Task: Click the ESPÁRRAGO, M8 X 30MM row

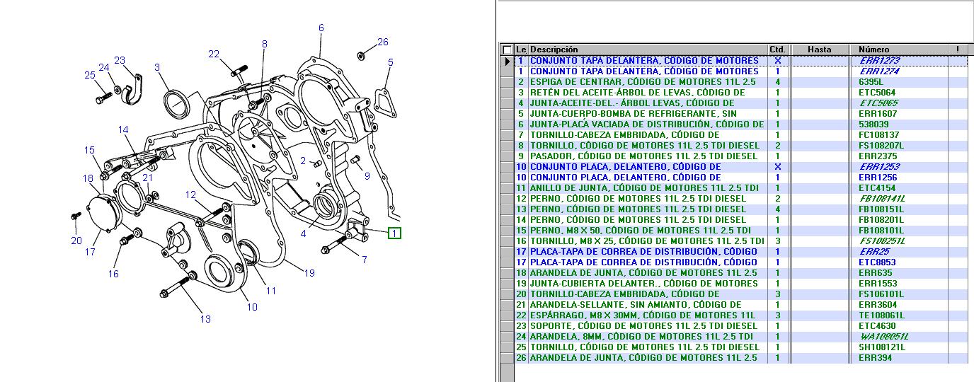Action: [x=643, y=316]
